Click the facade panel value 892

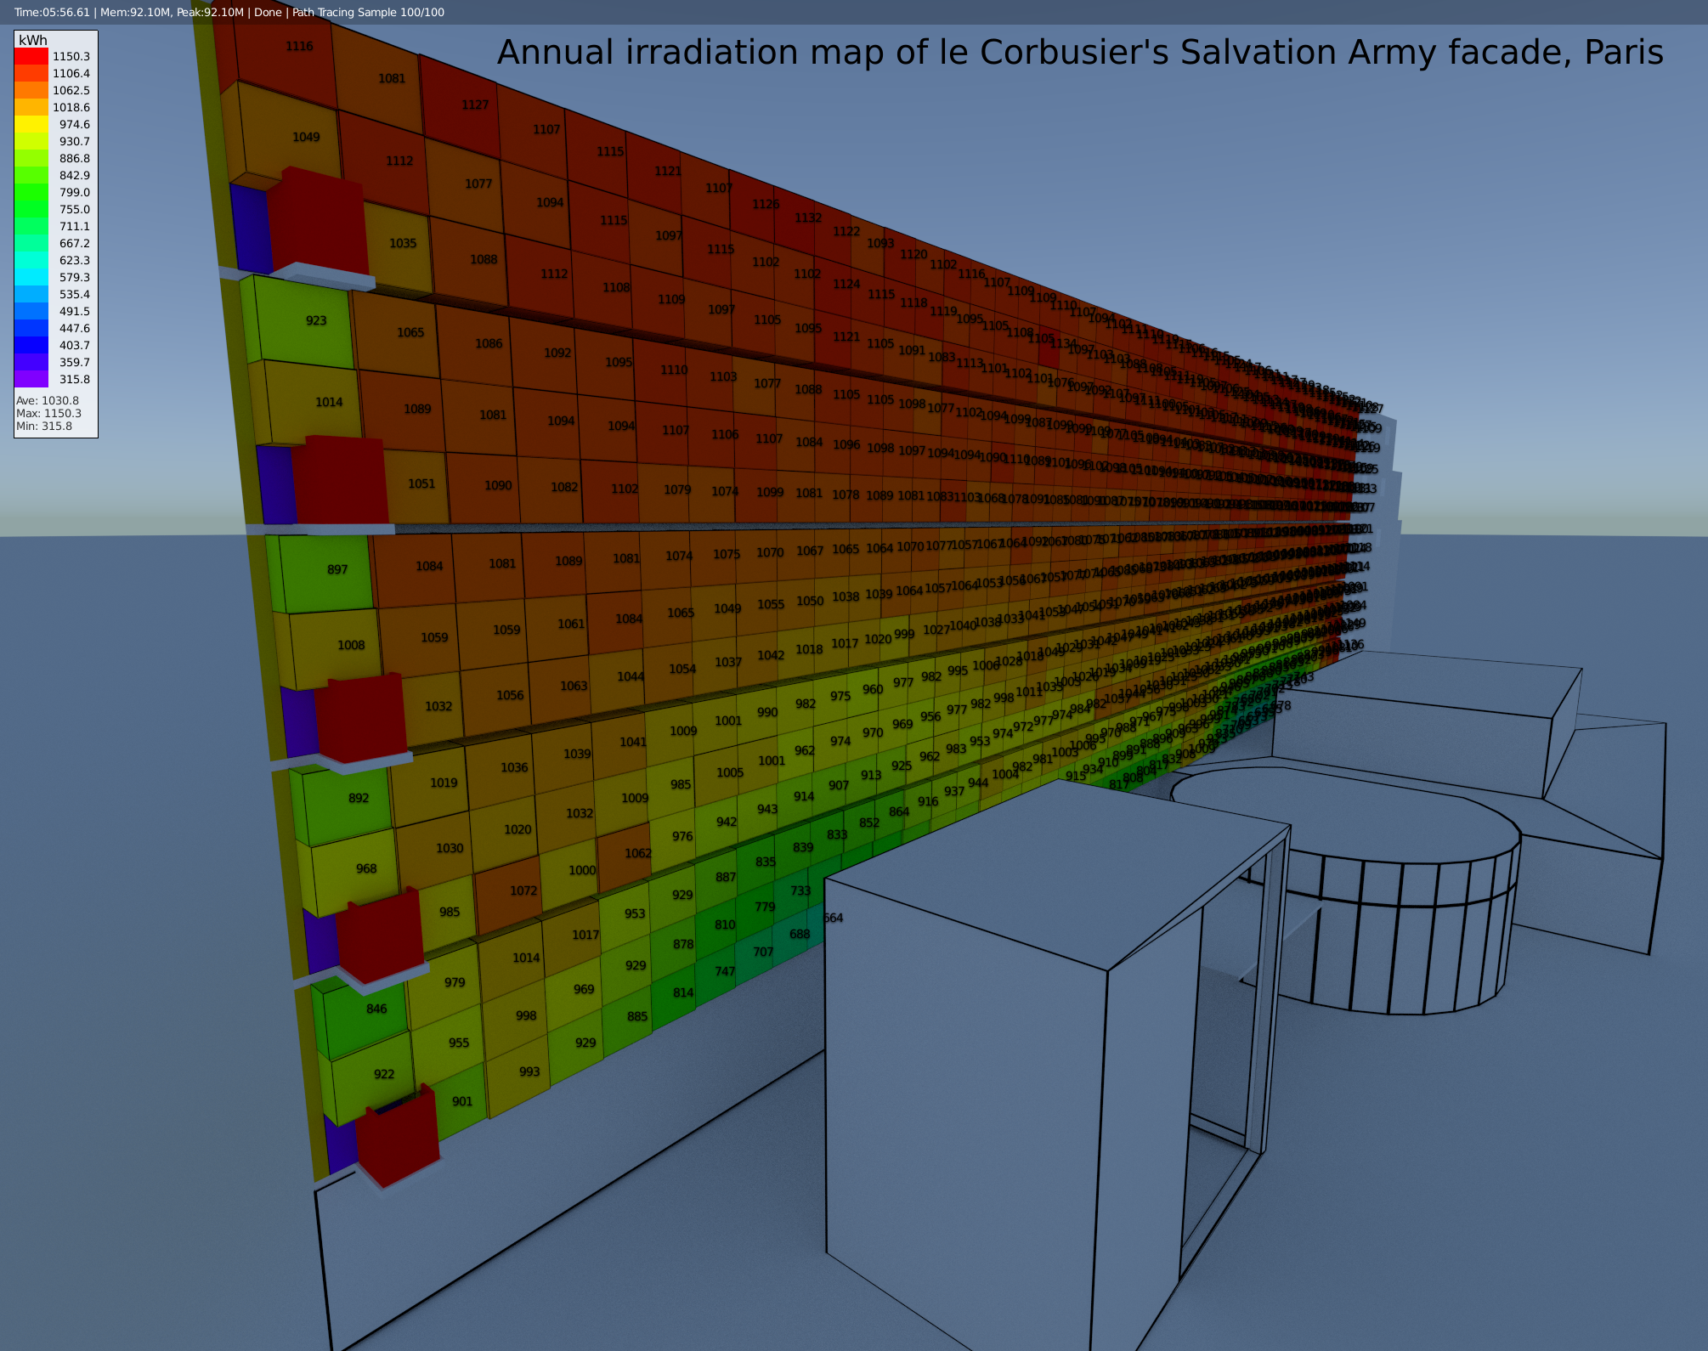[359, 798]
